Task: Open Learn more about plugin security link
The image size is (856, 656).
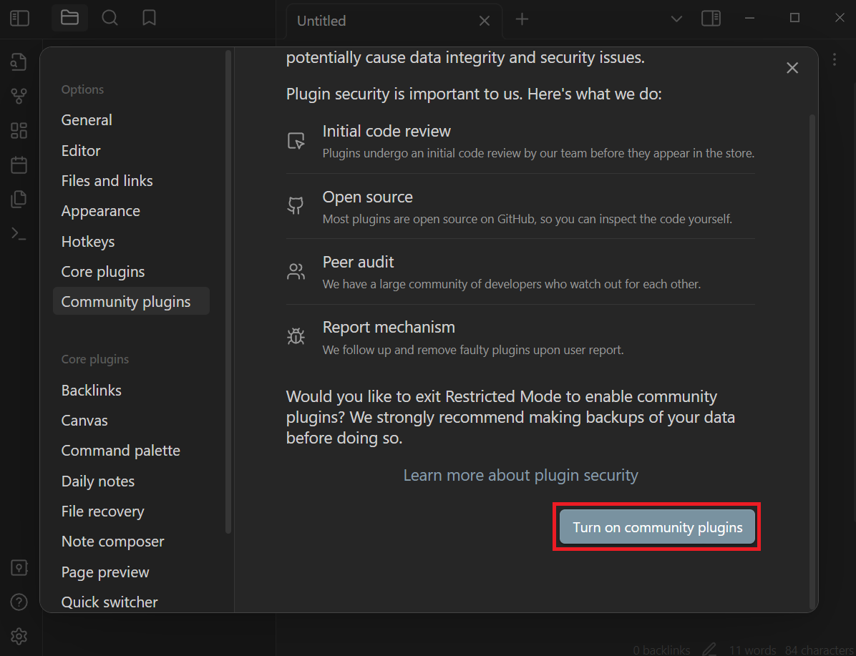Action: [x=521, y=475]
